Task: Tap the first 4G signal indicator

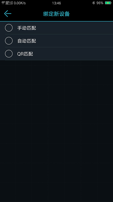Action: [3, 3]
